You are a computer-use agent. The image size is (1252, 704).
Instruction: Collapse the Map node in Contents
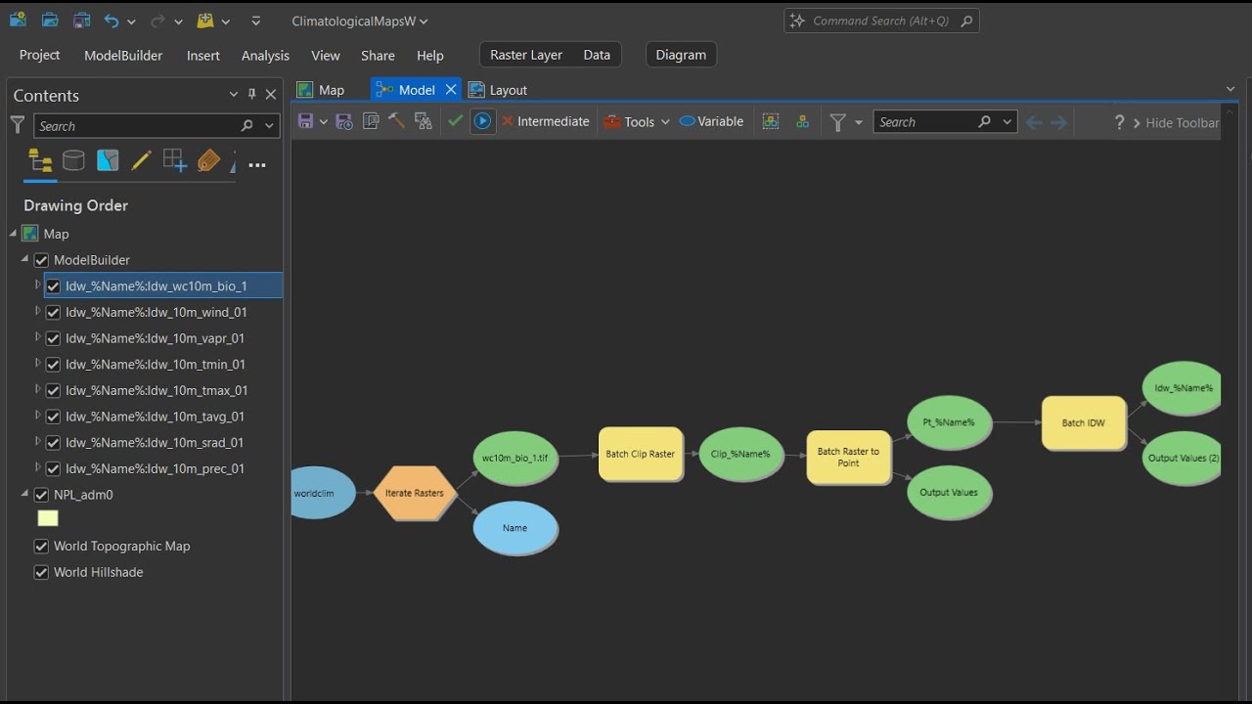point(14,233)
